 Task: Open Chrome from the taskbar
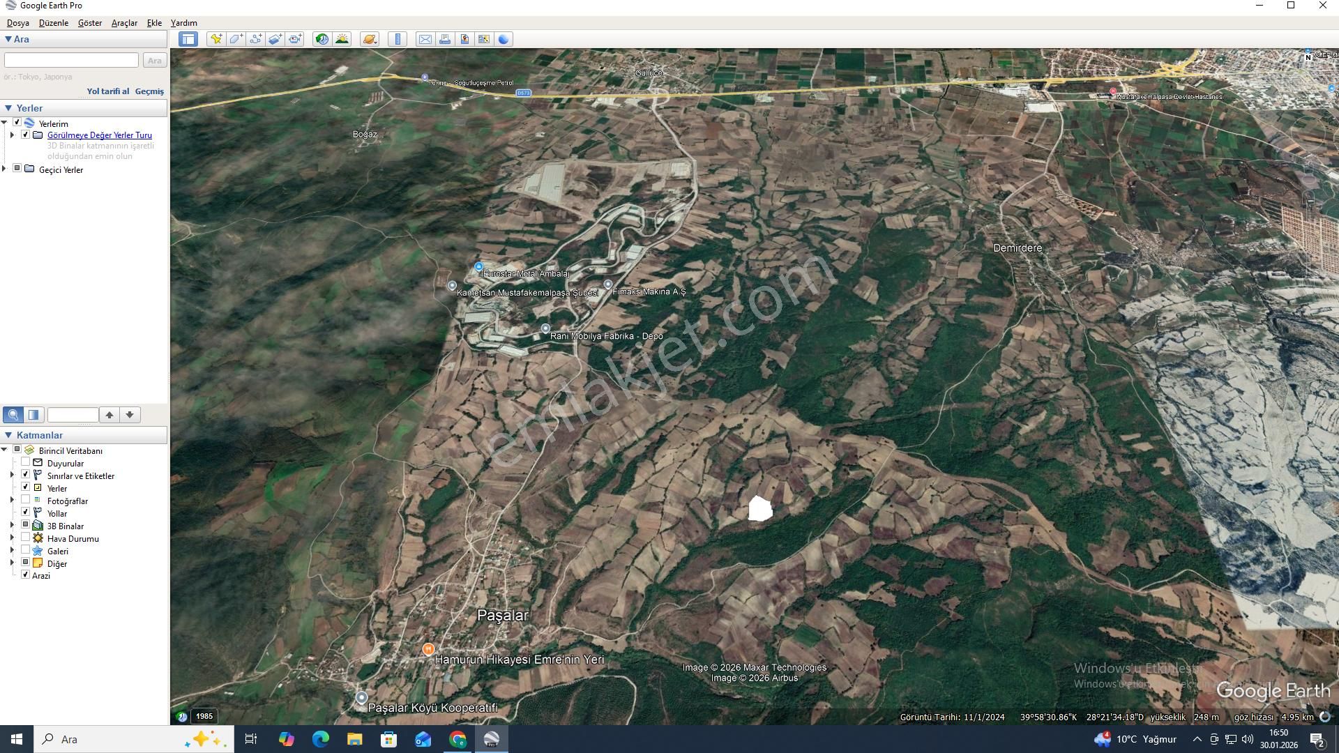pyautogui.click(x=457, y=739)
